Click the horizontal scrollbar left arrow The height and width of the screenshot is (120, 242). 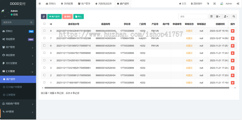pyautogui.click(x=42, y=88)
